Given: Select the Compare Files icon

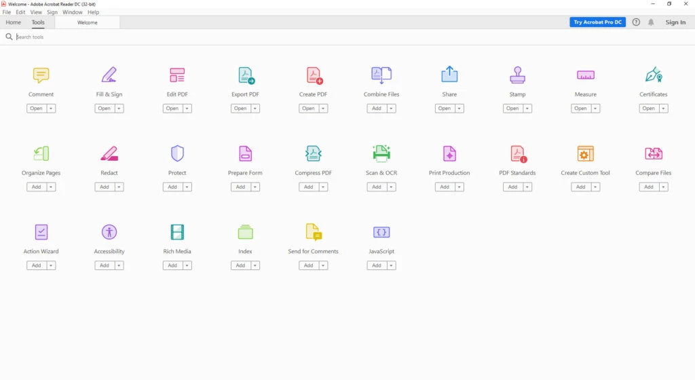Looking at the screenshot, I should coord(653,153).
